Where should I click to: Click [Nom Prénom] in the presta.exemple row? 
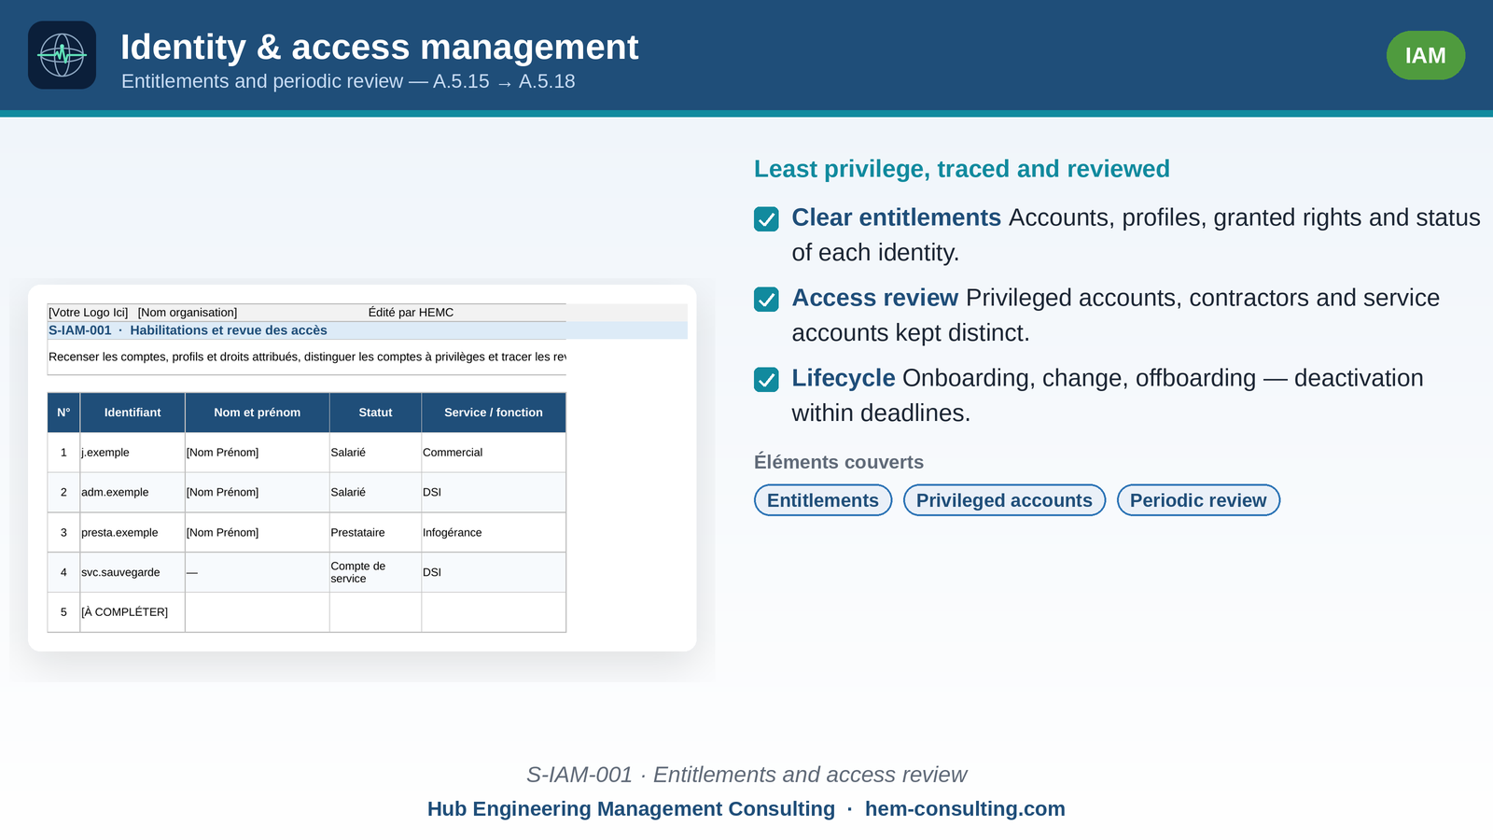click(258, 533)
